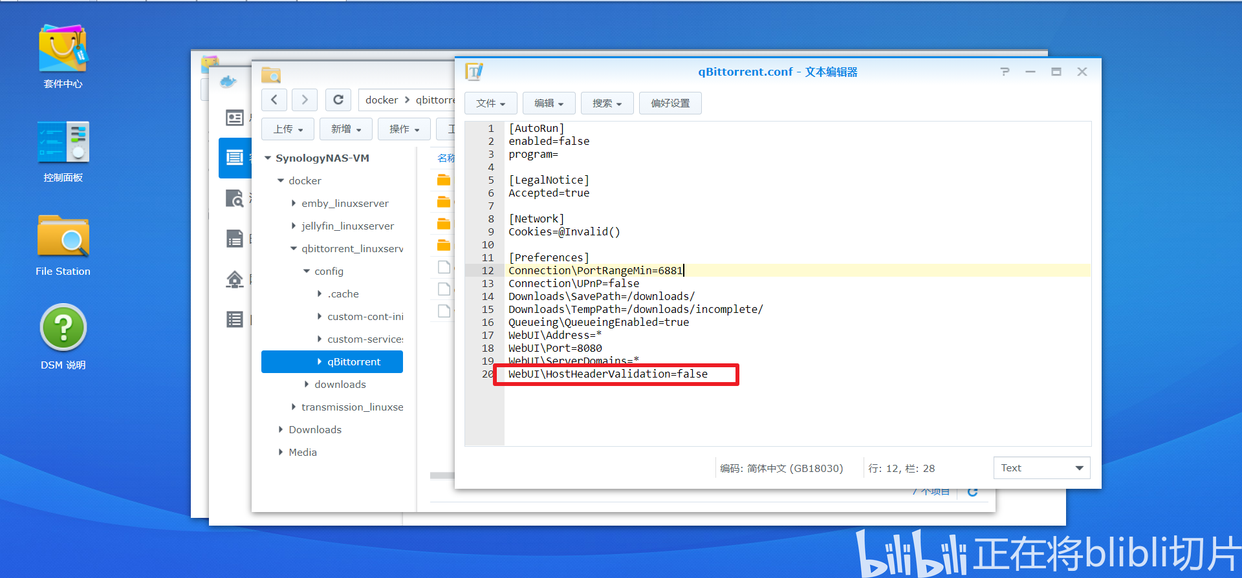Collapse the qbittorrent_linuxserver folder

click(x=294, y=249)
